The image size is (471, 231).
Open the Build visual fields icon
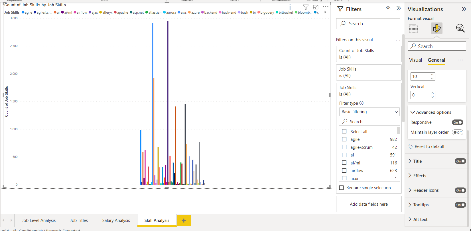pyautogui.click(x=413, y=28)
